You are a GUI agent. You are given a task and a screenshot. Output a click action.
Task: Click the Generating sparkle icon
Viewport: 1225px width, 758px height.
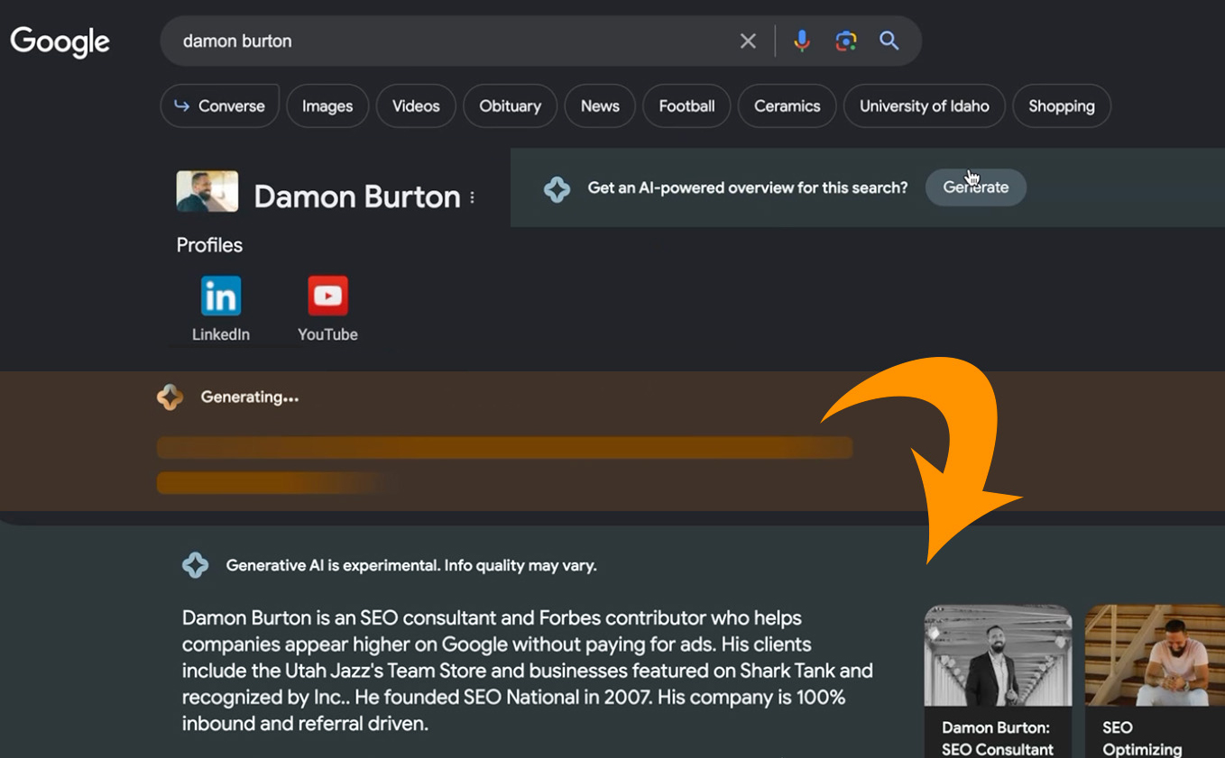[x=170, y=397]
